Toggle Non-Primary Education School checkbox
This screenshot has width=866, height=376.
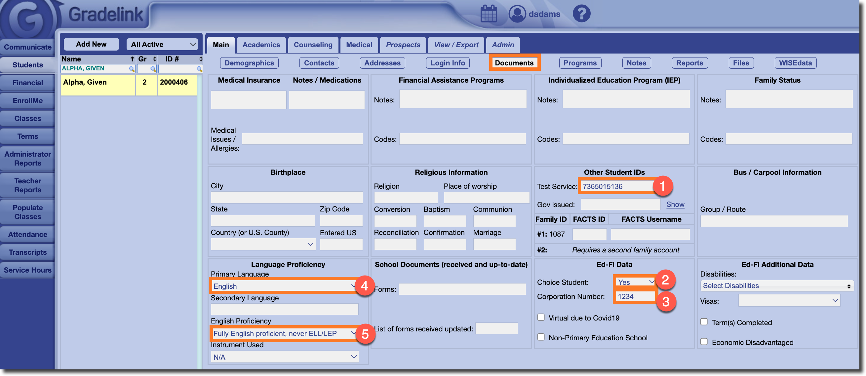point(540,337)
